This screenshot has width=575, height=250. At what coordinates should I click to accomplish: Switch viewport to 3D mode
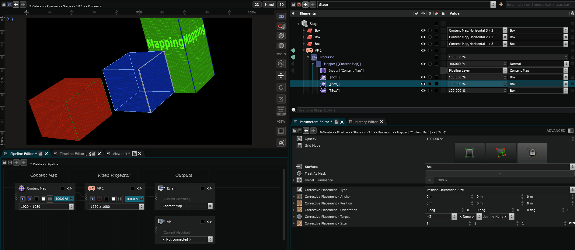point(282,5)
